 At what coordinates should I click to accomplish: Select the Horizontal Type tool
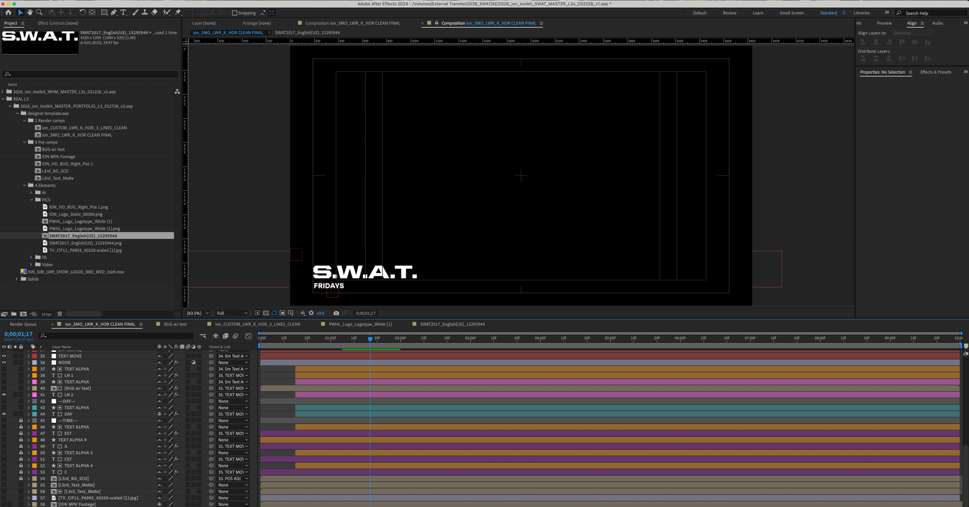tap(124, 12)
